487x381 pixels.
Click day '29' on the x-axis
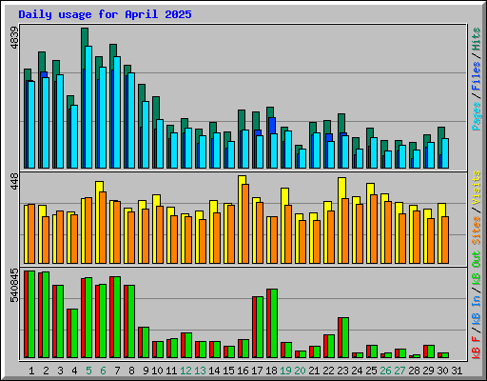428,371
